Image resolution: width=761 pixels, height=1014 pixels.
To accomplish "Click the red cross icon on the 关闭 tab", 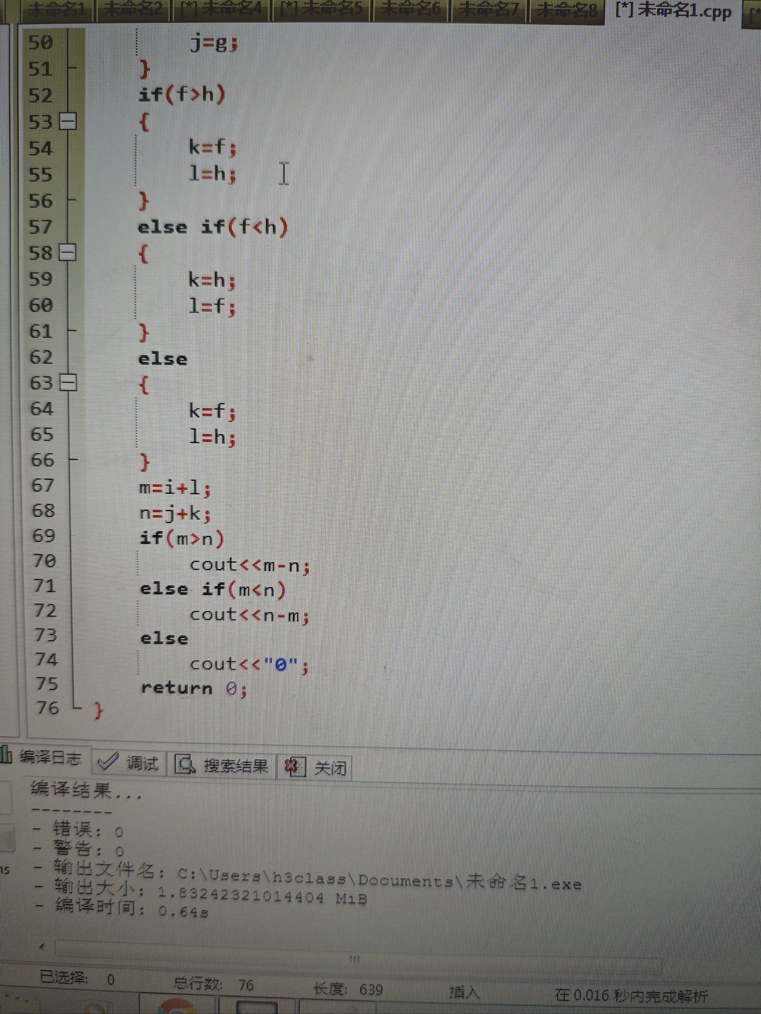I will click(x=294, y=764).
